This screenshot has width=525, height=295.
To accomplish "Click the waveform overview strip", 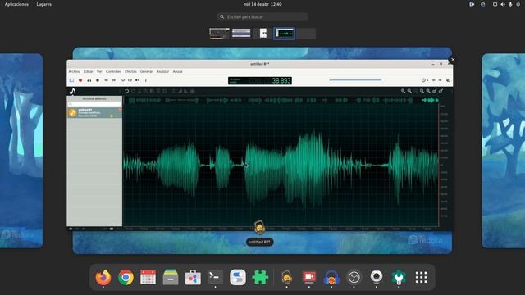I will coord(281,100).
